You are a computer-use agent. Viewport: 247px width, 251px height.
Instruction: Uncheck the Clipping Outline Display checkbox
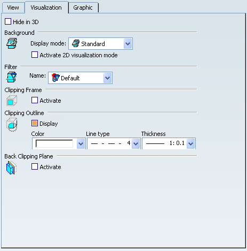(35, 123)
